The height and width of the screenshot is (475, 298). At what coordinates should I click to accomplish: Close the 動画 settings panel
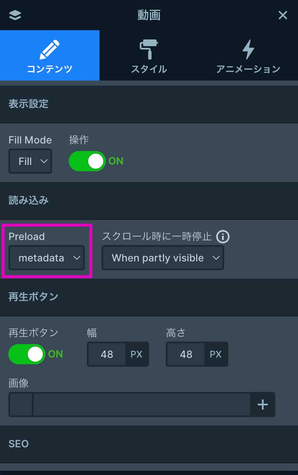coord(283,15)
